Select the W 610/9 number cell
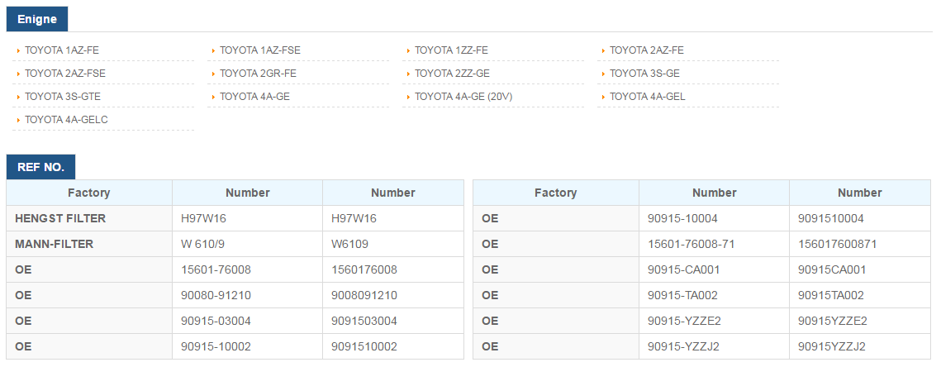This screenshot has height=367, width=941. tap(247, 245)
